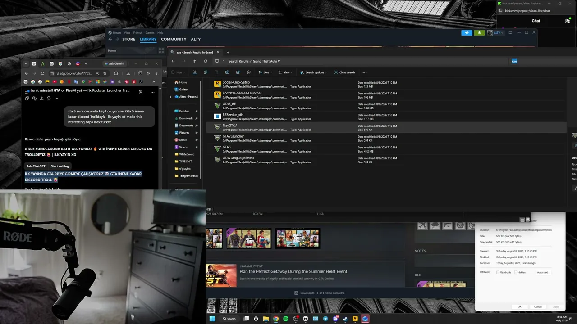577x324 pixels.
Task: Show more Chrome toolbar items chevron
Action: 148,73
